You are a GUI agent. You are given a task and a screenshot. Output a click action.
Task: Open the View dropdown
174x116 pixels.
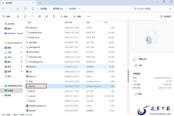click(x=78, y=16)
